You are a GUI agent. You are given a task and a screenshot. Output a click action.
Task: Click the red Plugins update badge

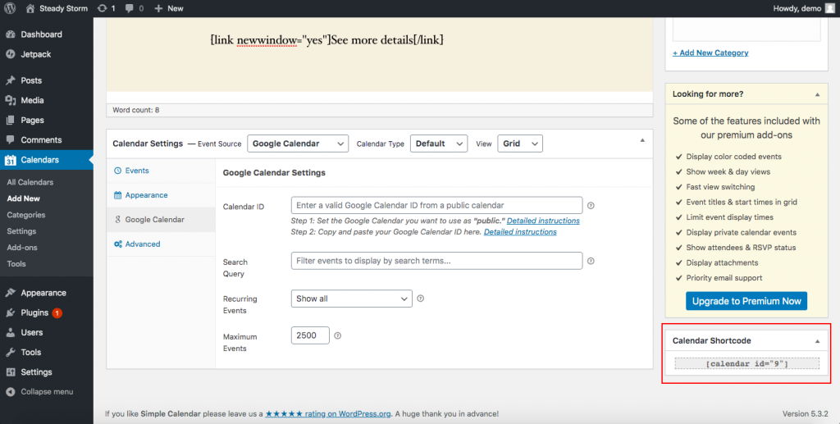[57, 313]
